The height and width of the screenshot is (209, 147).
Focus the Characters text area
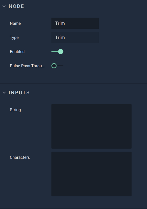tap(91, 174)
